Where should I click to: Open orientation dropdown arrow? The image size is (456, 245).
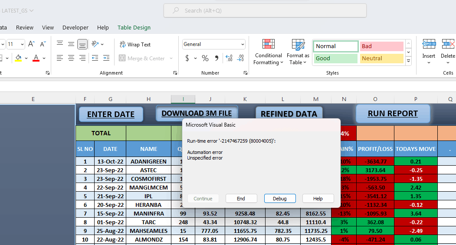coord(102,44)
